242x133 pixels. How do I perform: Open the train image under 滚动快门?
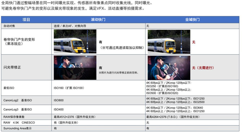pyautogui.click(x=75, y=42)
